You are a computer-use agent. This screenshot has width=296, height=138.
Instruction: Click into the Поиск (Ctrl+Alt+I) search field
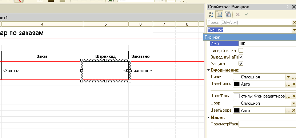point(249,22)
